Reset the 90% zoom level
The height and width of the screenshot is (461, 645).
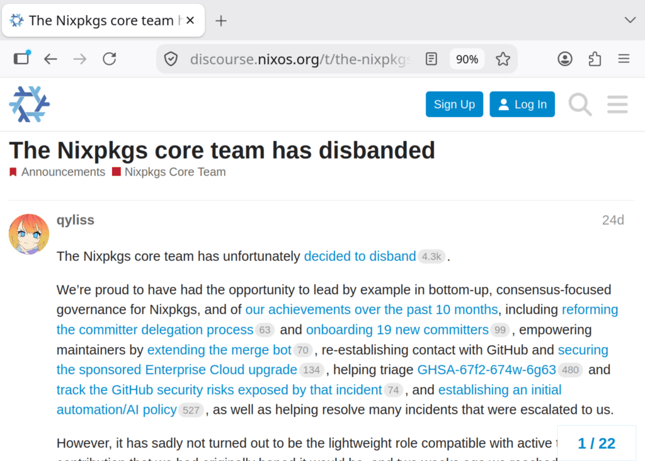pyautogui.click(x=467, y=59)
